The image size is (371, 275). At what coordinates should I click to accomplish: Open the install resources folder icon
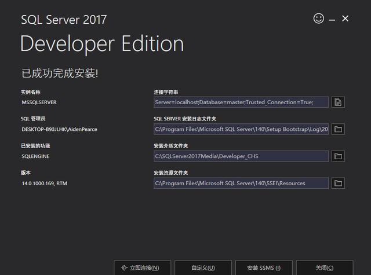[x=338, y=183]
